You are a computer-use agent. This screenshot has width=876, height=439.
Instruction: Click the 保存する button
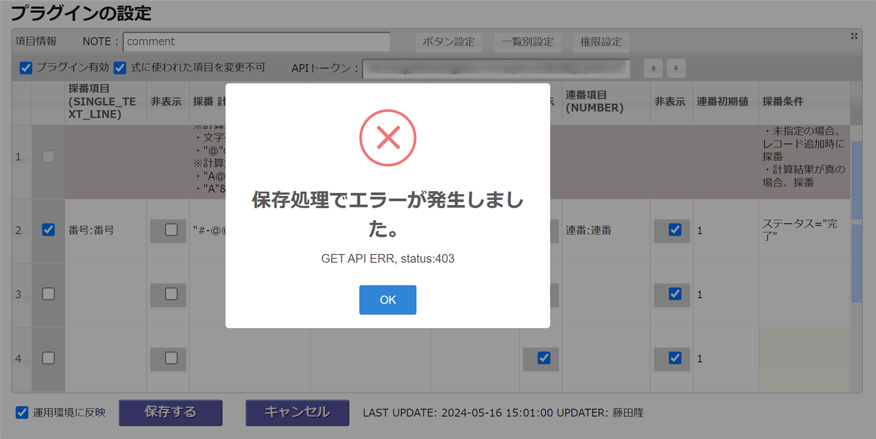170,412
